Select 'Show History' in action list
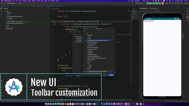 tap(91, 46)
